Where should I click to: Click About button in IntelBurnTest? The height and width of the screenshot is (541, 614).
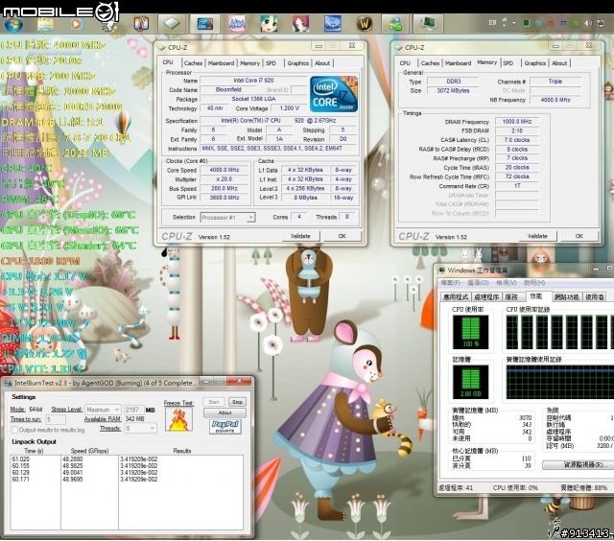(x=224, y=412)
